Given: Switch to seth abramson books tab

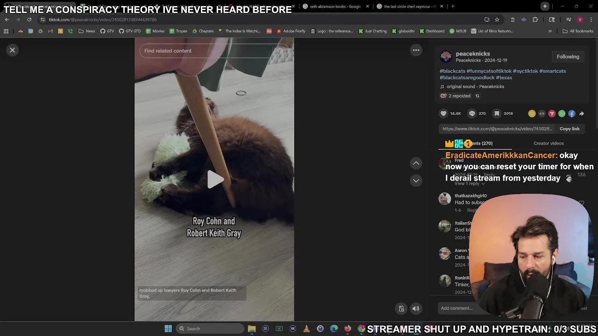Looking at the screenshot, I should 333,7.
